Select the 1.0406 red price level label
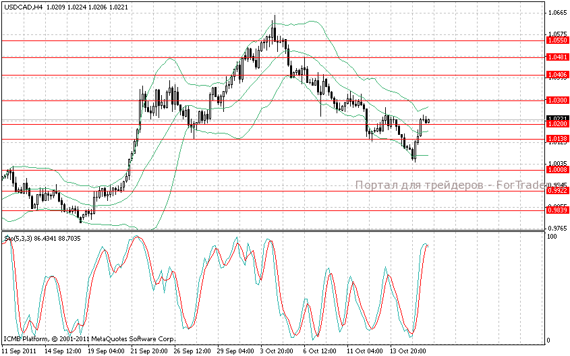The width and height of the screenshot is (570, 356). tap(557, 75)
